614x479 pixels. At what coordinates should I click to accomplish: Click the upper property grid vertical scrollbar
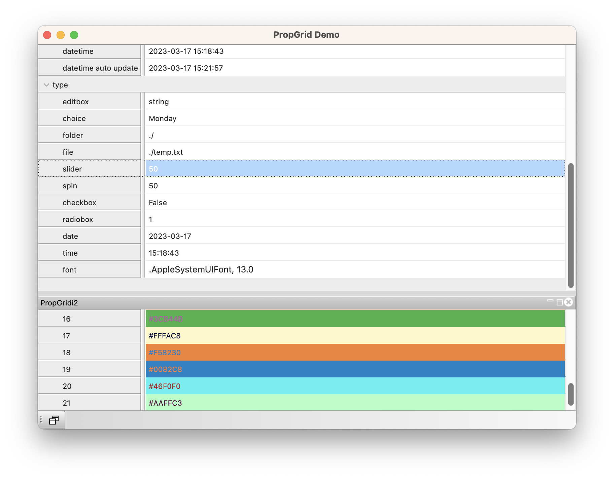(571, 225)
